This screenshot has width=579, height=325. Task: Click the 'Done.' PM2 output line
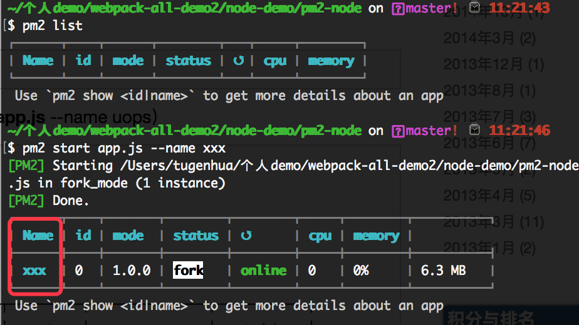tap(48, 201)
